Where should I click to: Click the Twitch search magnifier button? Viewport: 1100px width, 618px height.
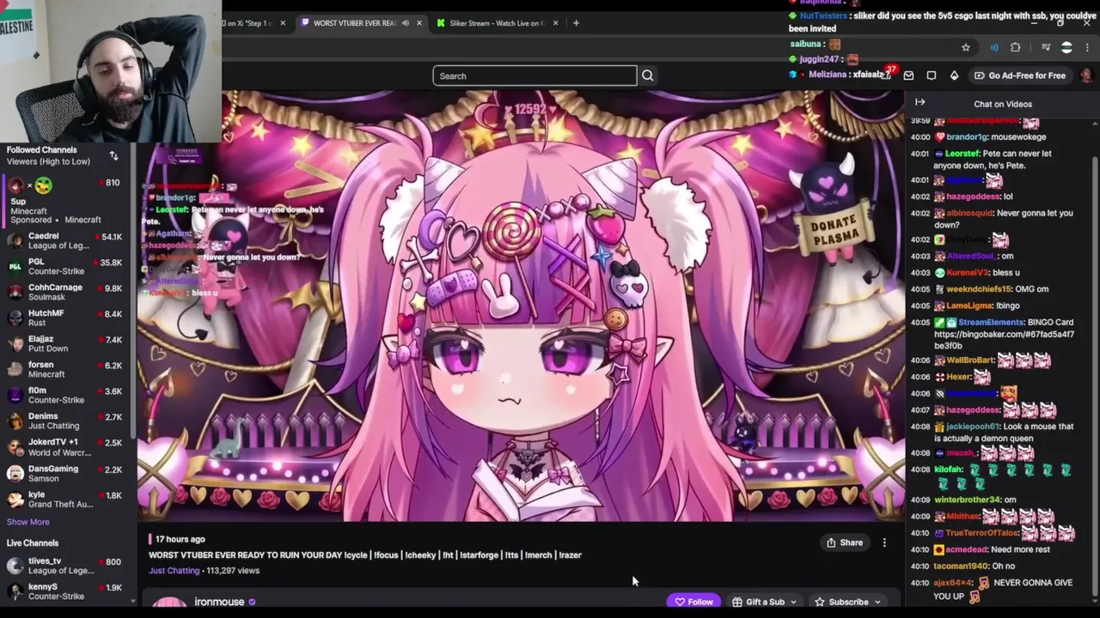click(x=648, y=76)
